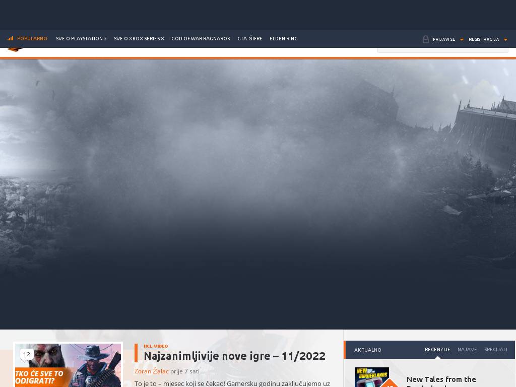Select the Specijali tab
This screenshot has width=516, height=387.
click(x=495, y=349)
